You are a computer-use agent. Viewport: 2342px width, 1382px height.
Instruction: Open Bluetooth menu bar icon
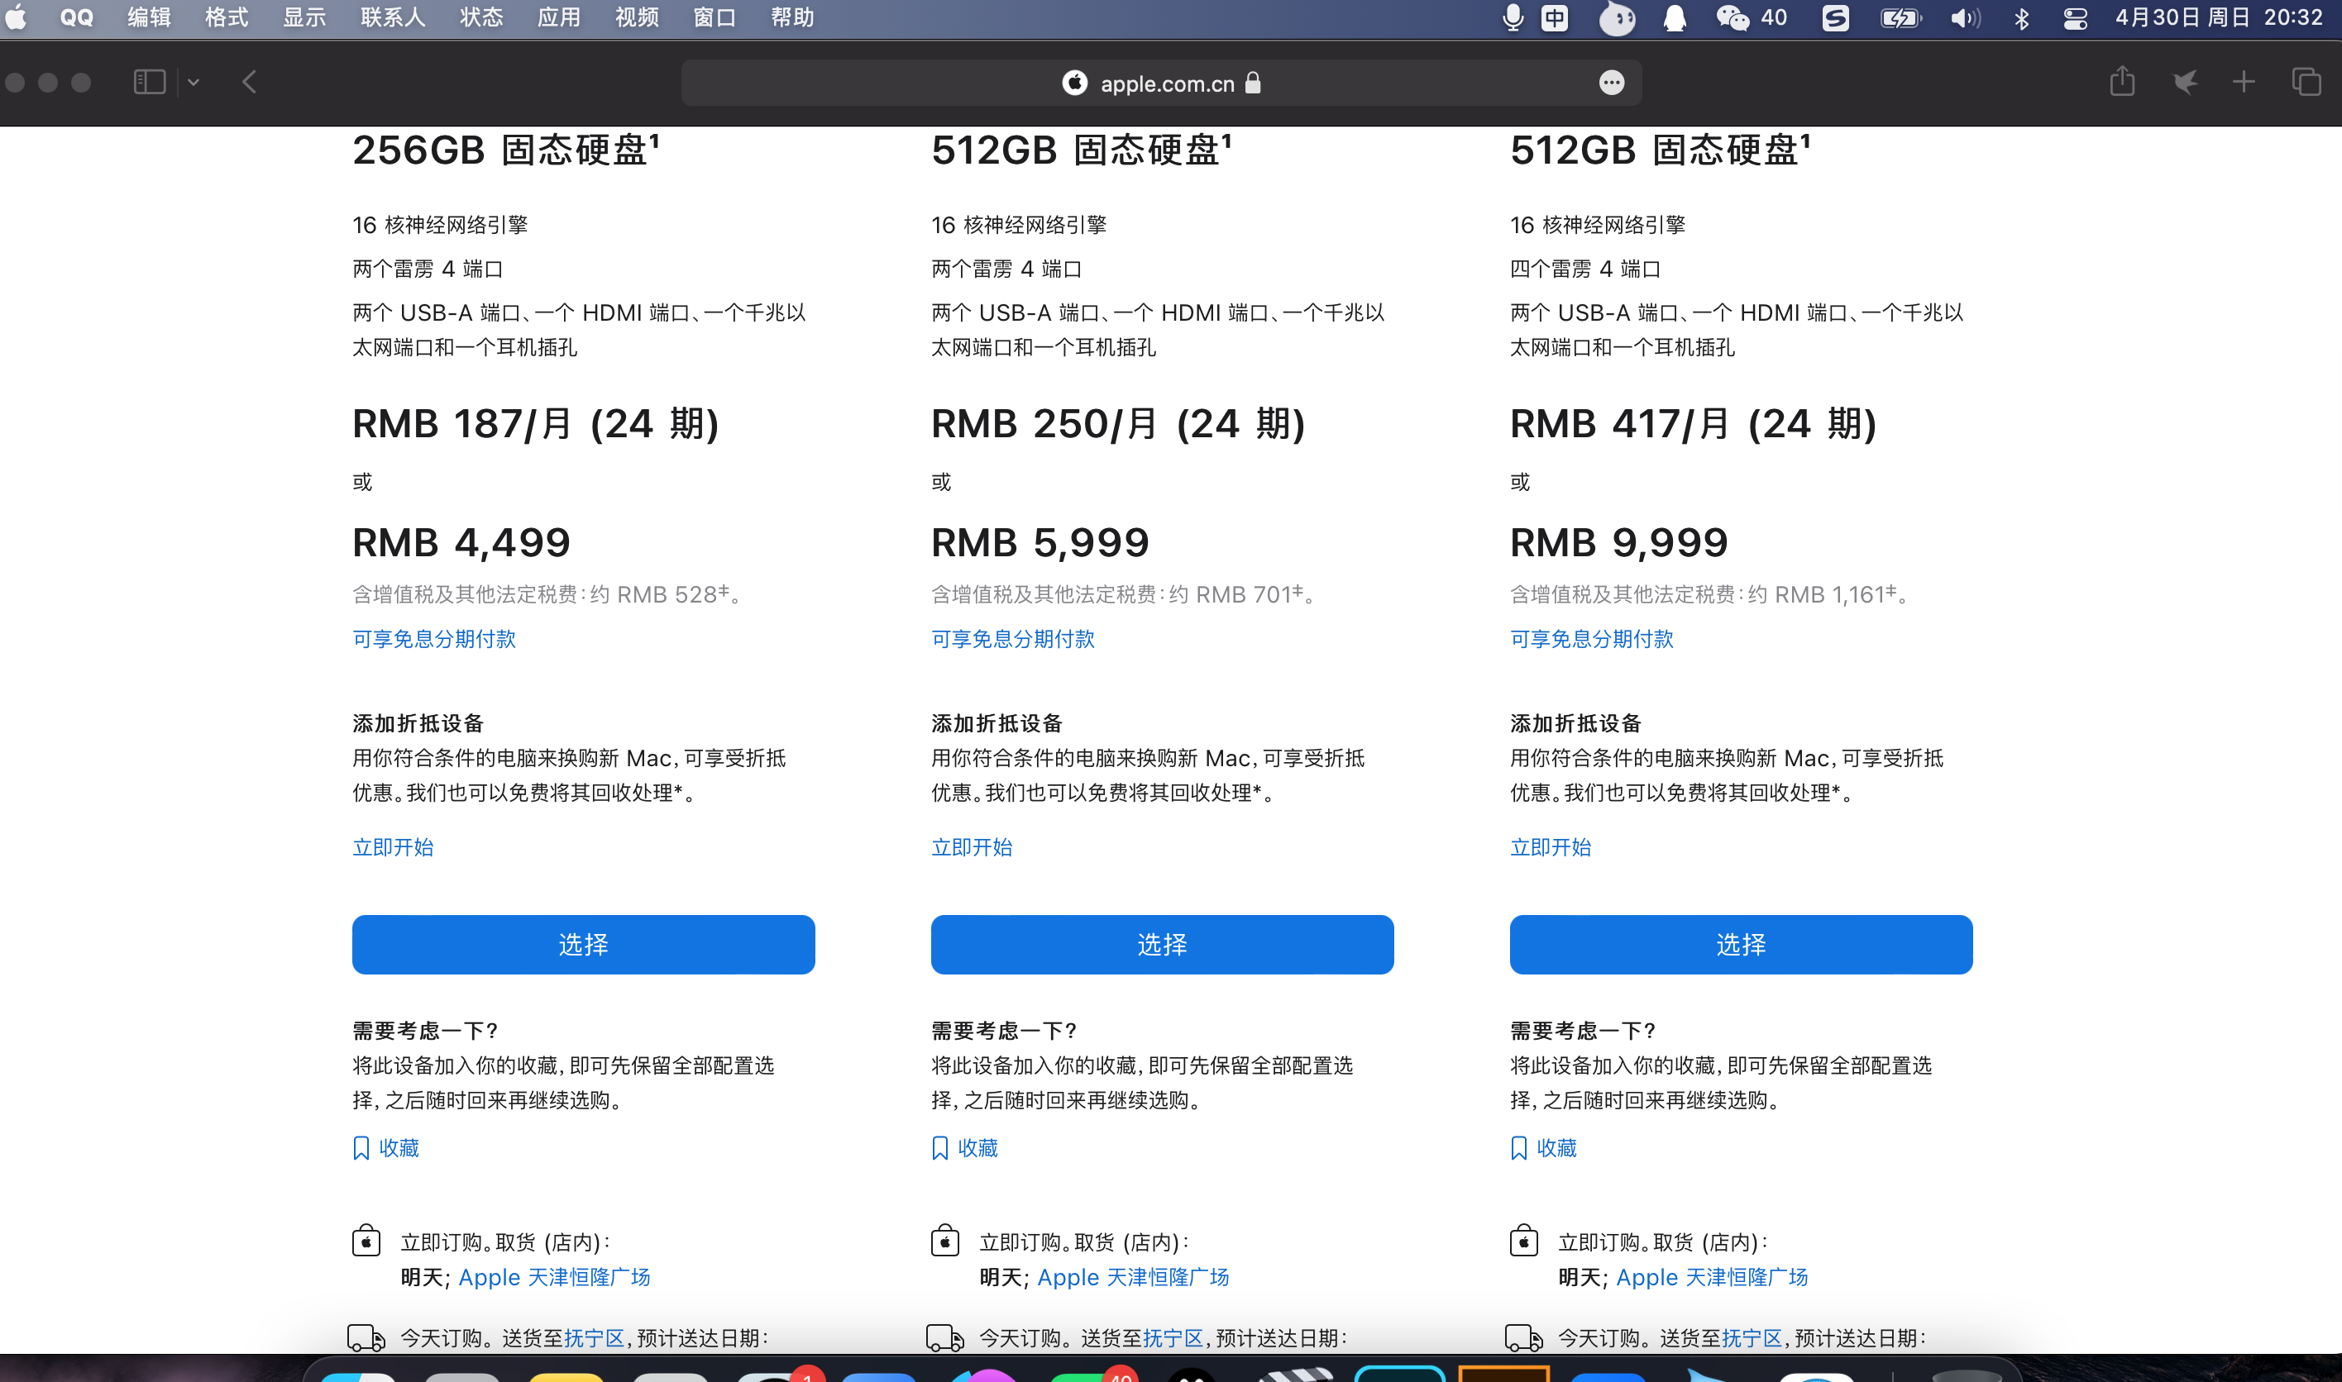coord(2021,17)
